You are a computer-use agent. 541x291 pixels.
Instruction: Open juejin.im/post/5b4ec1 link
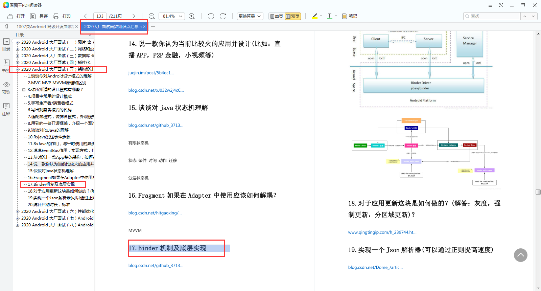[x=151, y=73]
